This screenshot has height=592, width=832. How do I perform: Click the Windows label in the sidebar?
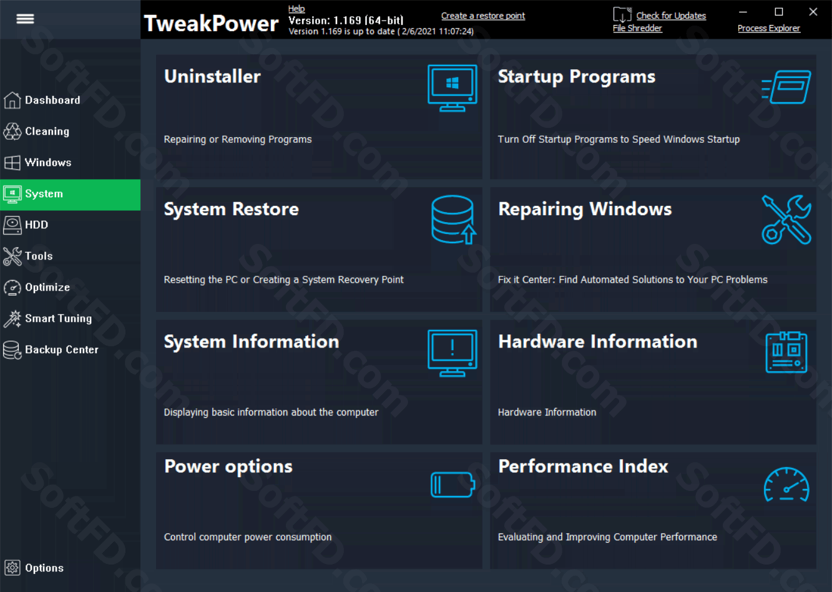(x=48, y=162)
